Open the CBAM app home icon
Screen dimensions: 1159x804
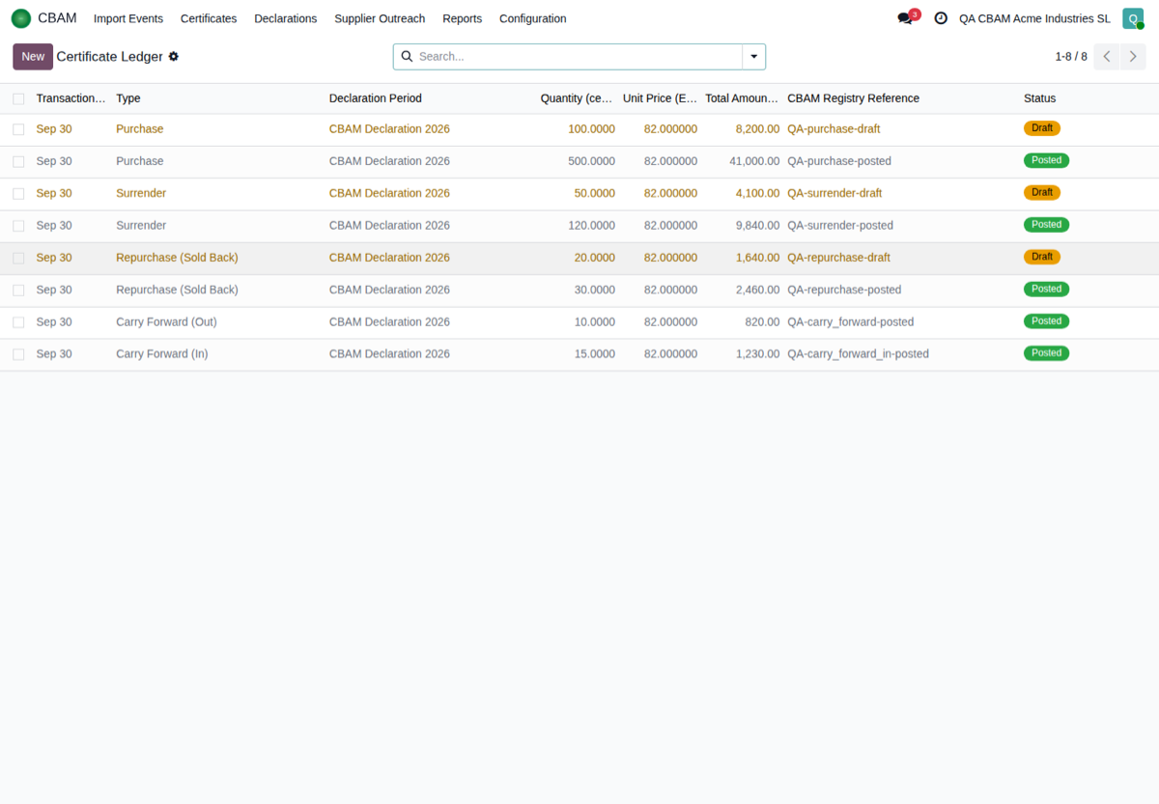coord(21,18)
